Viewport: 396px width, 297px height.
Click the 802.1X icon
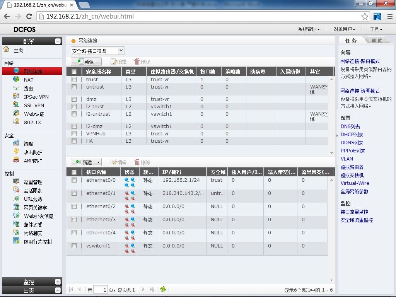[16, 122]
